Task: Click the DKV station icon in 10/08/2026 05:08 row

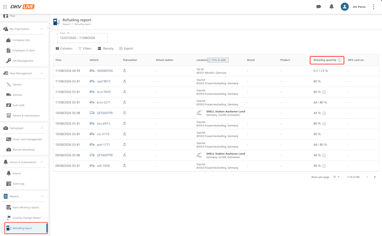Action: coord(199,113)
